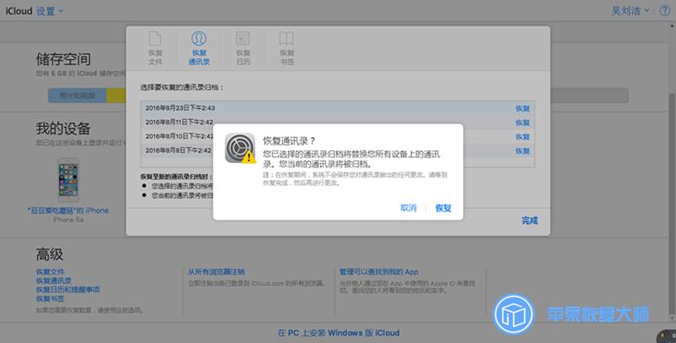The height and width of the screenshot is (343, 676).
Task: Click the iPhone 5s device thumbnail
Action: pos(69,180)
